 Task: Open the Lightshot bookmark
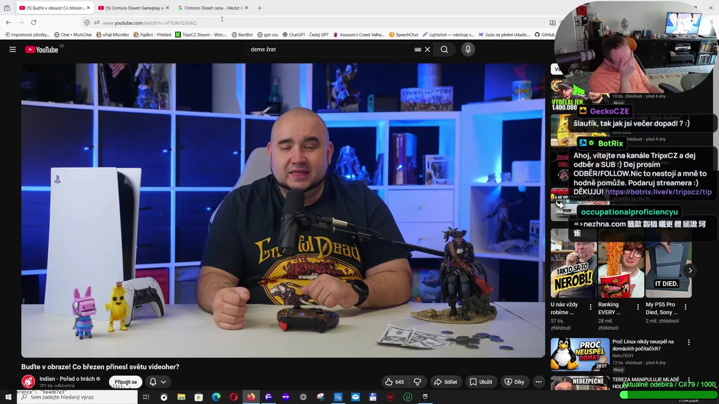click(x=448, y=35)
